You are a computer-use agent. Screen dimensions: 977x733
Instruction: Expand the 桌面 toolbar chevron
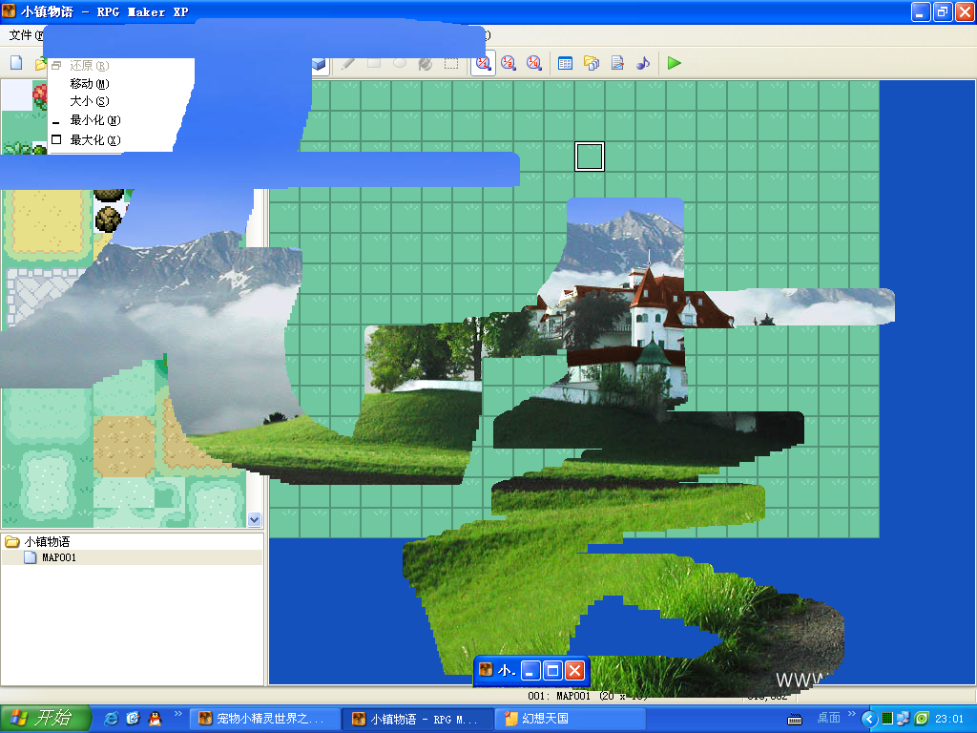[x=852, y=714]
